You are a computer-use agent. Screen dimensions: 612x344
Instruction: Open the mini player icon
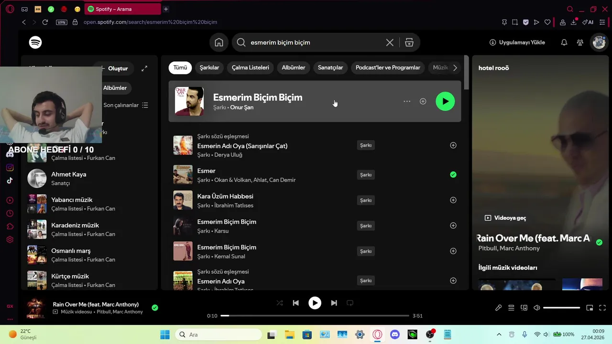[x=590, y=308]
